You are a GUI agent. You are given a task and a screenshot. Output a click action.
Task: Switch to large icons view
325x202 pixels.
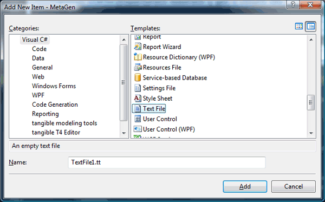299,27
